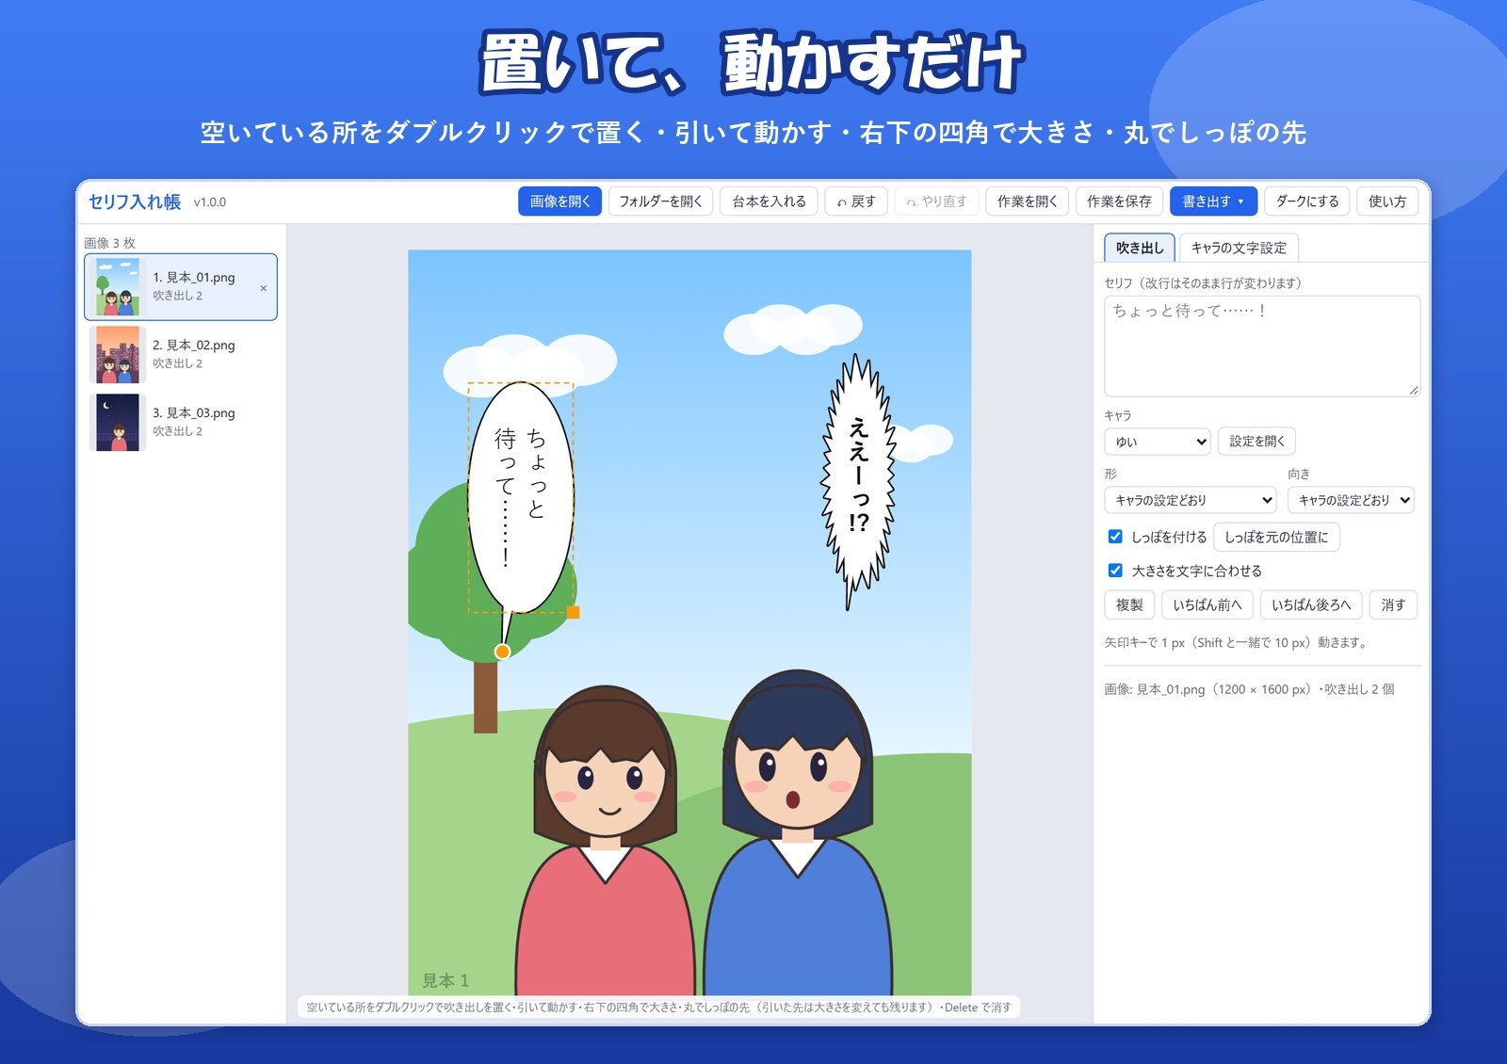Open the キャラ dropdown showing ゆい
Viewport: 1507px width, 1064px height.
(x=1158, y=442)
